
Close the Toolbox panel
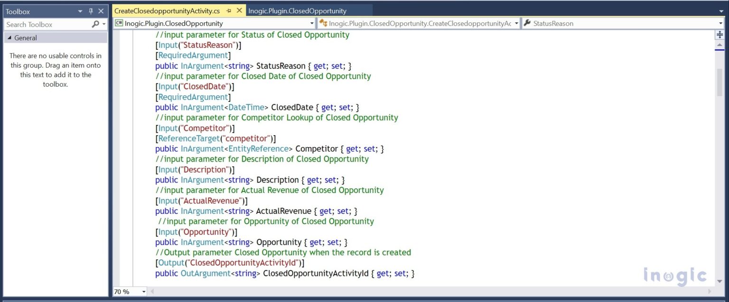(x=101, y=11)
